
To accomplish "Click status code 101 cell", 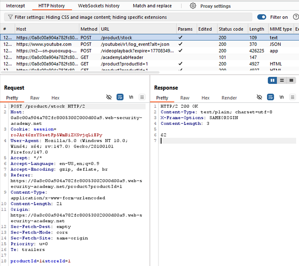I will click(223, 57).
